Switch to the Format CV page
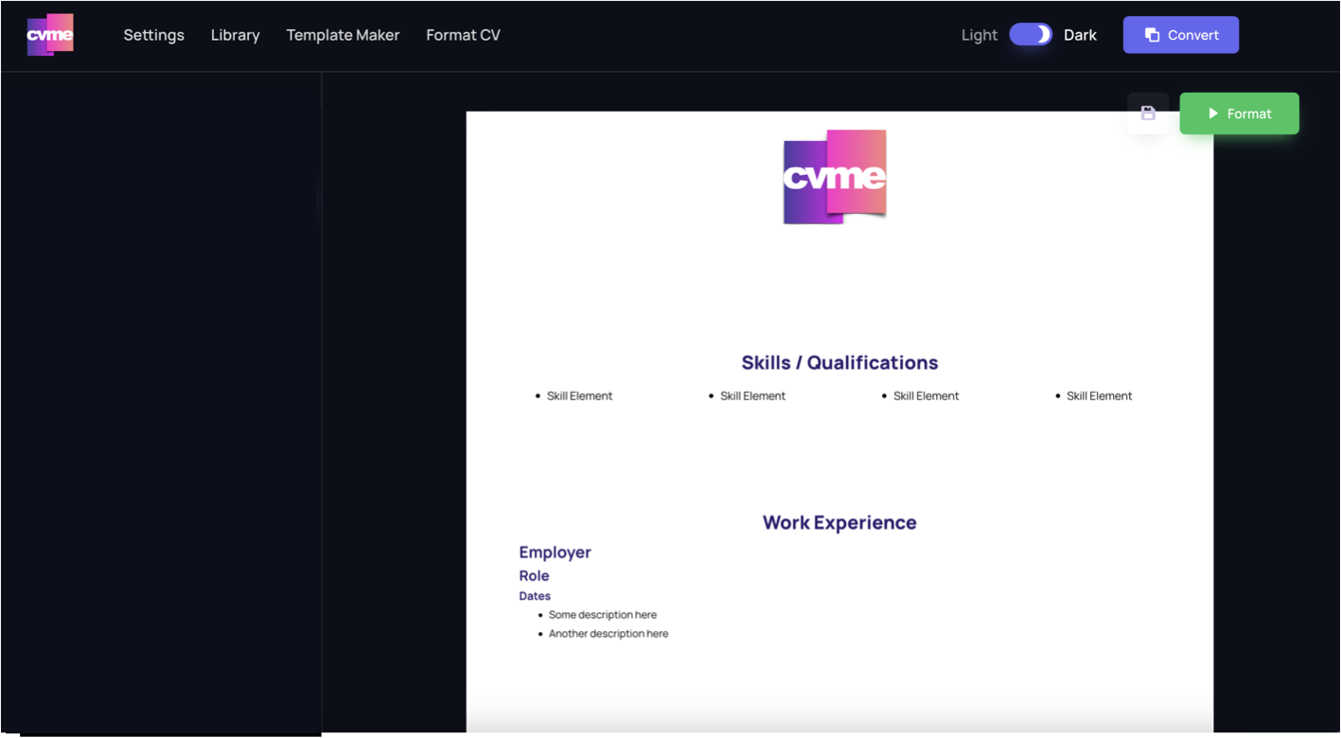The image size is (1341, 738). pyautogui.click(x=463, y=34)
